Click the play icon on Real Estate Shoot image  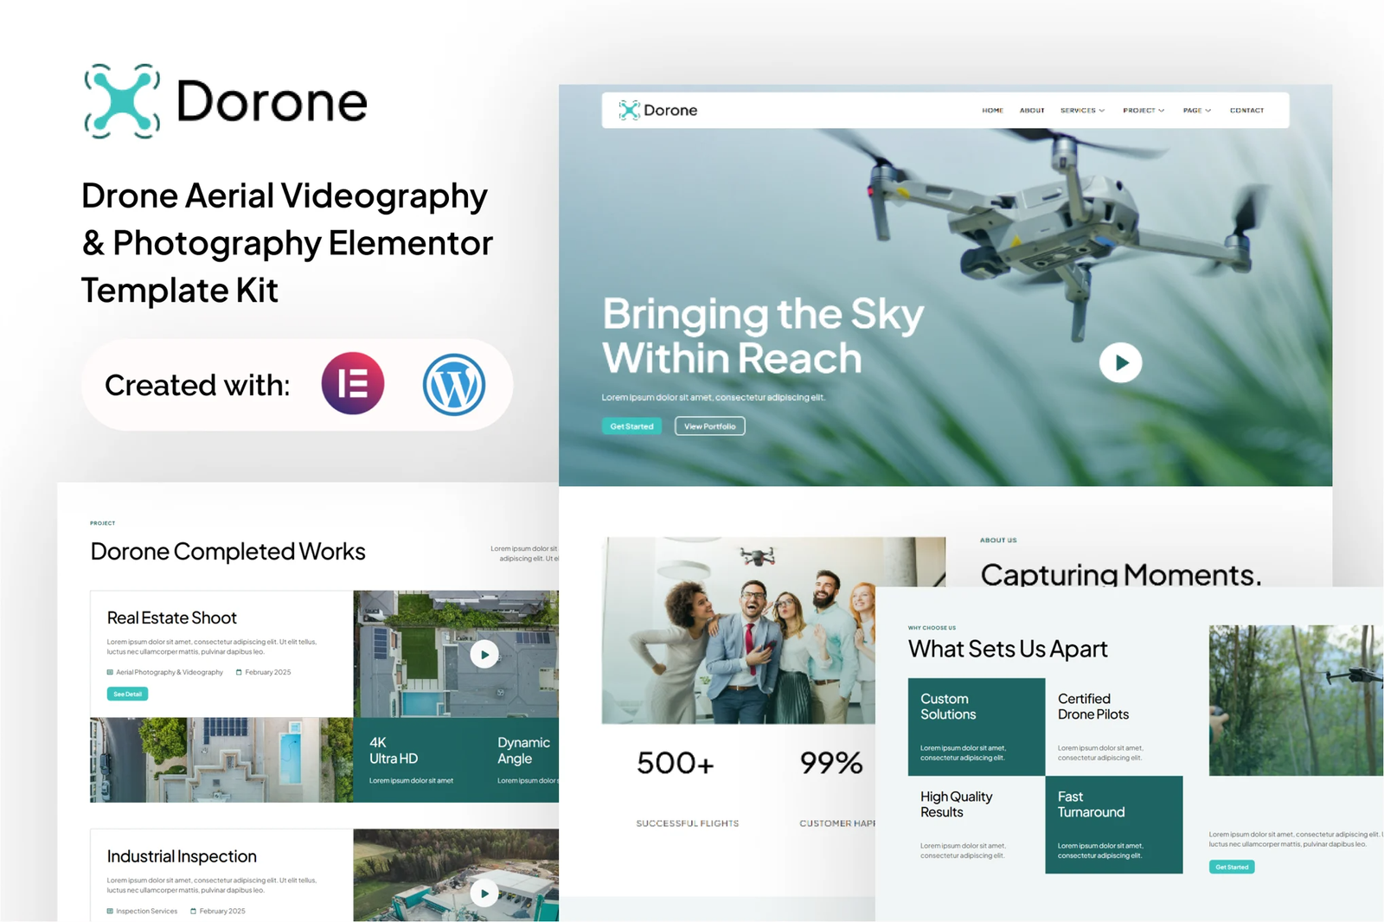484,655
